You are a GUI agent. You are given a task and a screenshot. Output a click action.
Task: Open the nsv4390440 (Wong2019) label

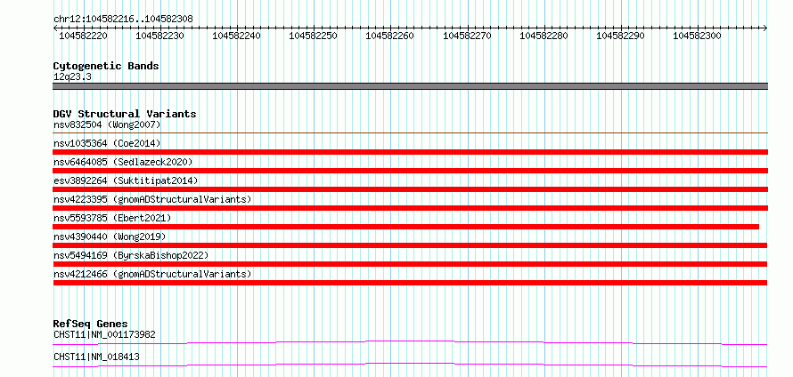coord(110,237)
